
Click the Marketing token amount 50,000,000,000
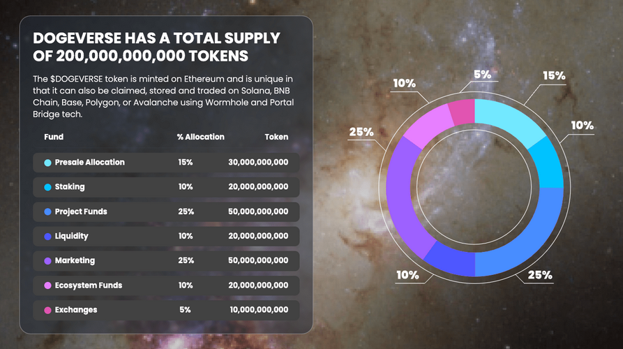258,260
